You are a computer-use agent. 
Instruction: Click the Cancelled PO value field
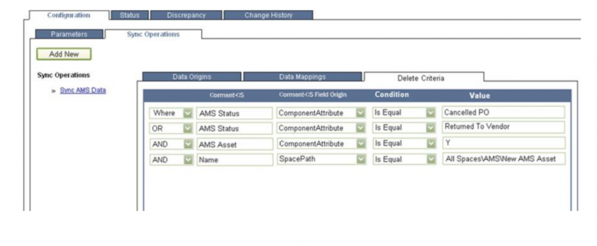pyautogui.click(x=503, y=112)
